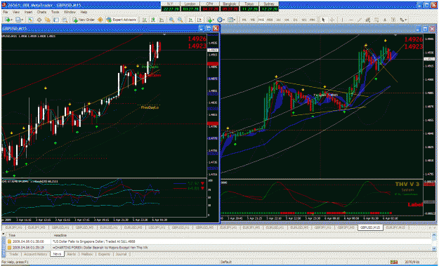
Task: Open the Profiles toolbar icon
Action: [x=19, y=20]
